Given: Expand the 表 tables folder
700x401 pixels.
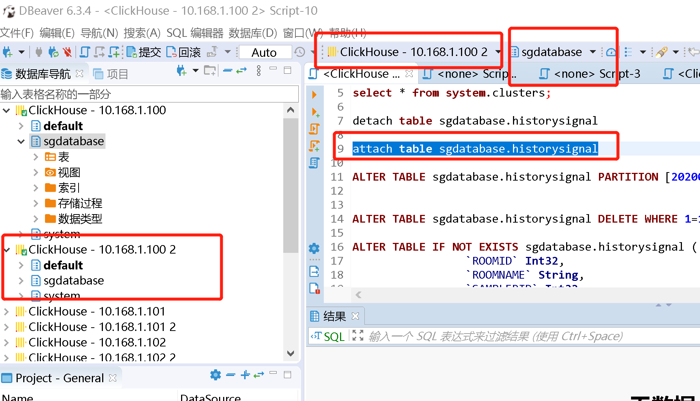Looking at the screenshot, I should click(36, 157).
